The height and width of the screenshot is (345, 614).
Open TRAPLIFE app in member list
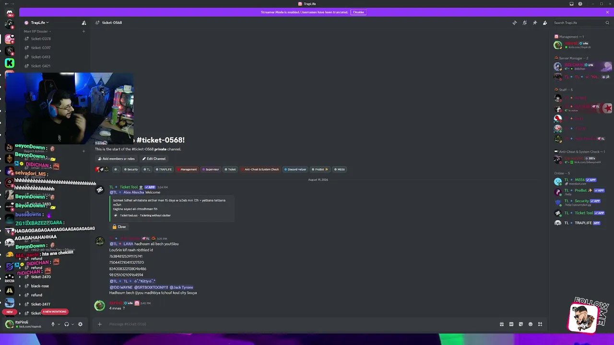click(580, 223)
